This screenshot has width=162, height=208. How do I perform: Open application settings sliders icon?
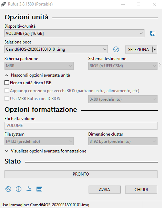(29, 189)
